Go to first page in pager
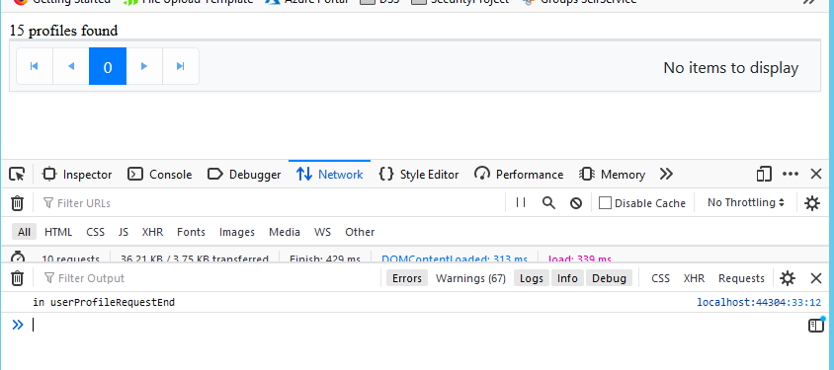 [x=35, y=66]
